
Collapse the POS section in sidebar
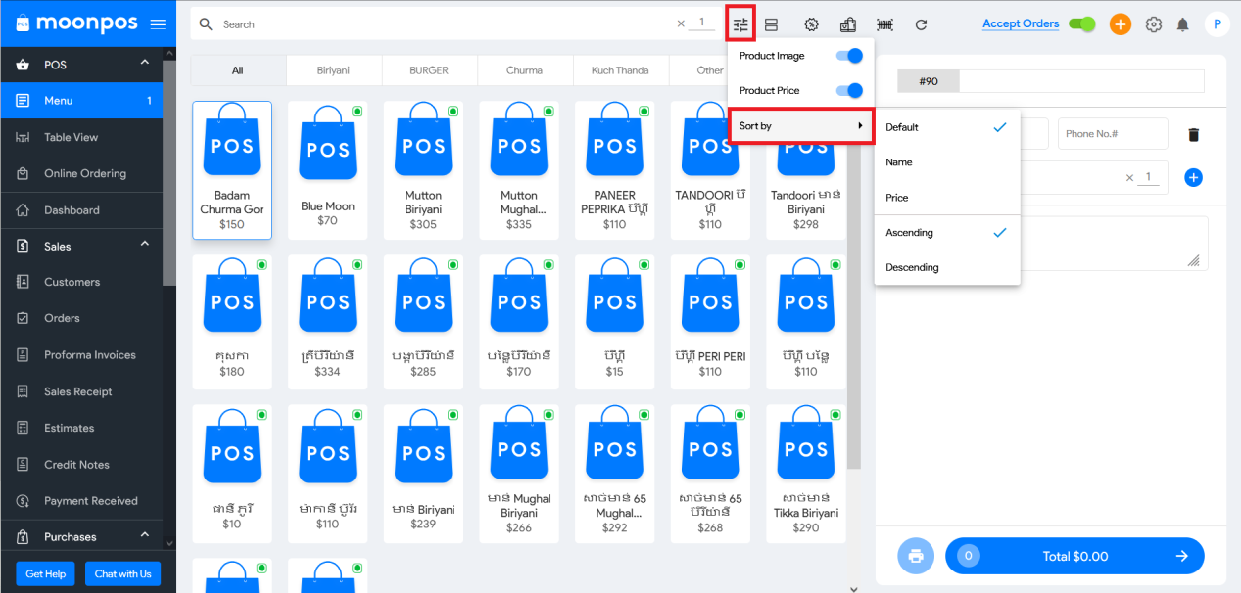(145, 64)
